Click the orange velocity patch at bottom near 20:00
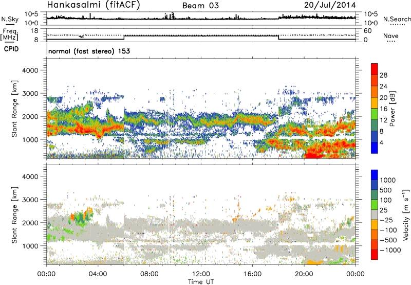 point(314,262)
